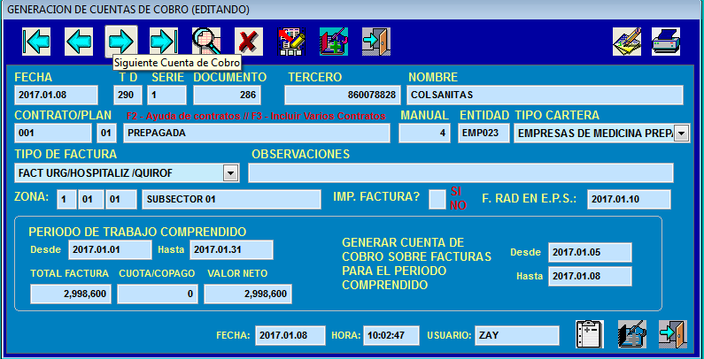
Task: Click the USUARIO field ZAY
Action: pos(517,335)
